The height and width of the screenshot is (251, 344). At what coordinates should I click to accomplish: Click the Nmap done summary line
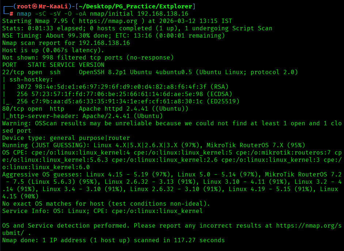(113, 240)
